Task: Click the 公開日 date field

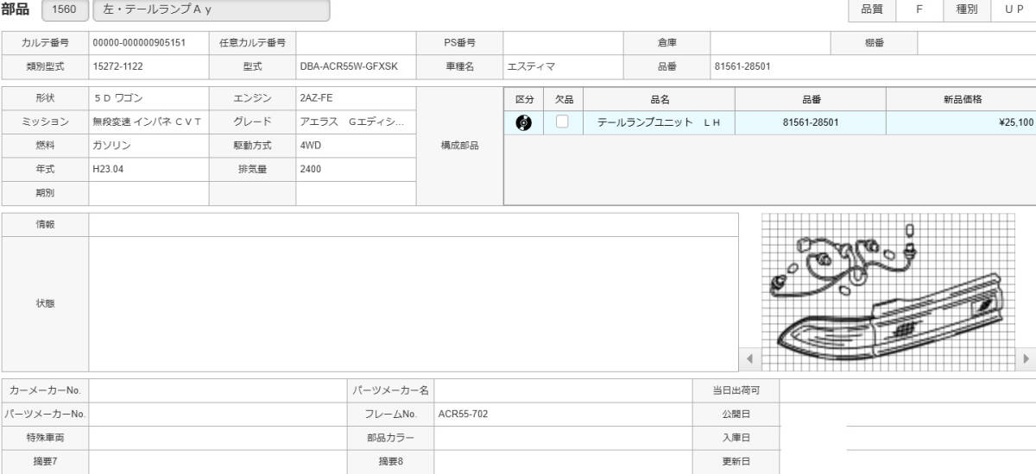Action: coord(907,414)
